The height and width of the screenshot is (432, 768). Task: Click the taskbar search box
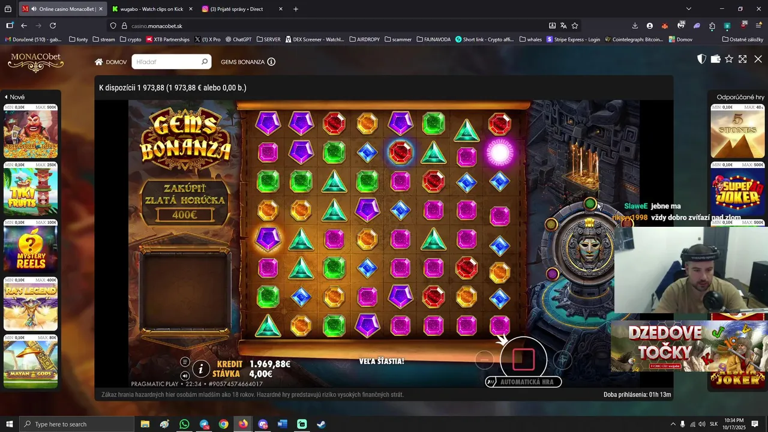77,424
